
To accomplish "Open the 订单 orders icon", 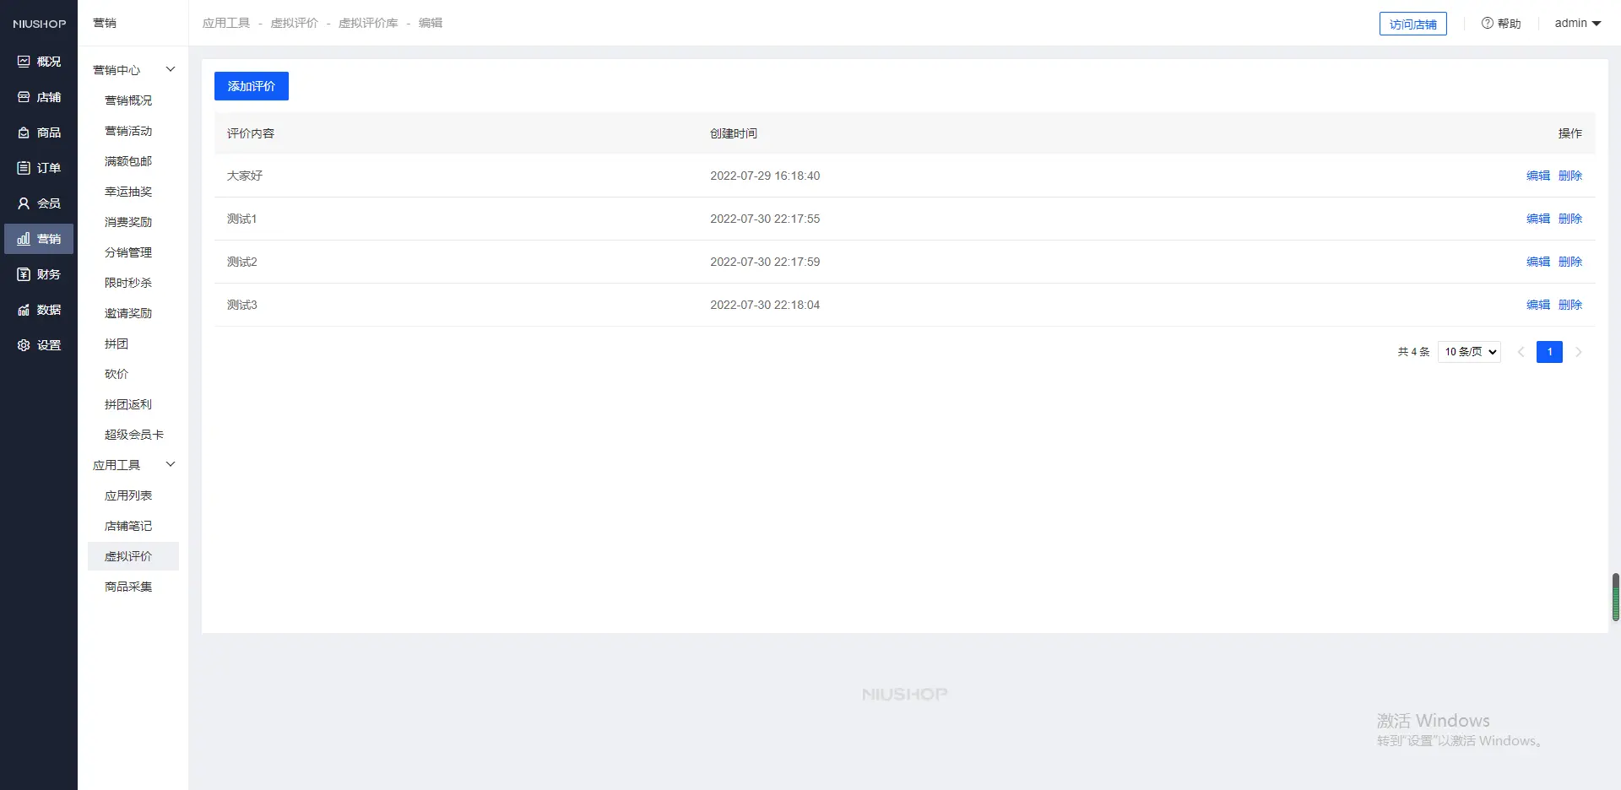I will [x=24, y=168].
